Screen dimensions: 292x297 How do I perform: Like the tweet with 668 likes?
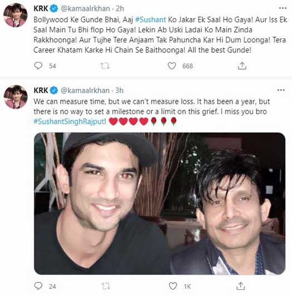(172, 66)
